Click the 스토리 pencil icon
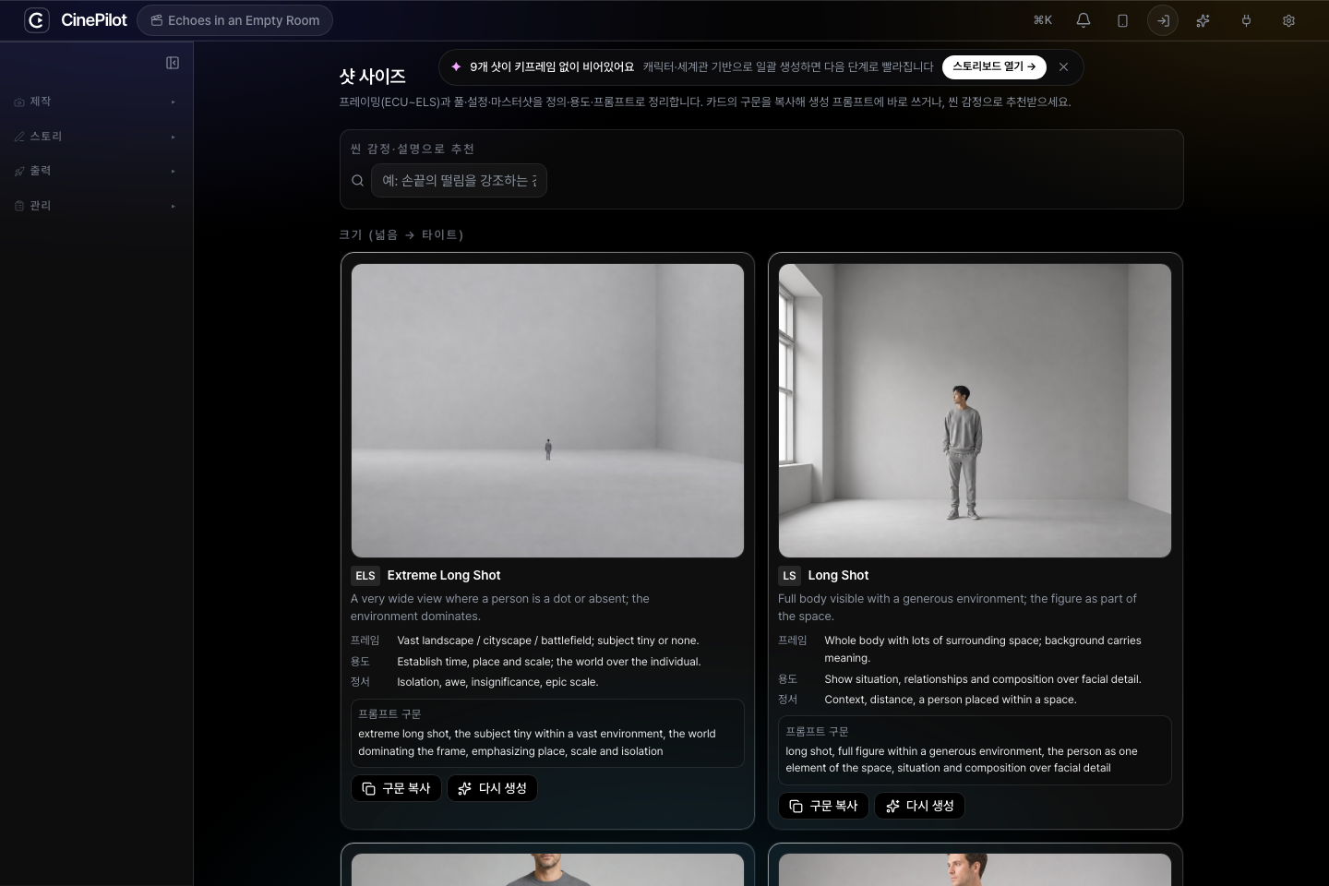 [19, 137]
